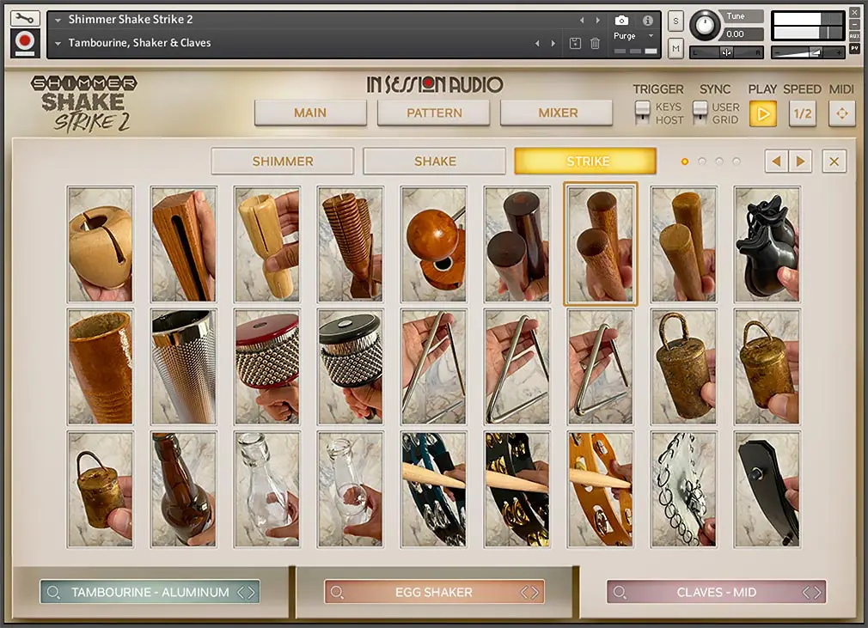The image size is (868, 628).
Task: Open the MIDI drag crosshair icon
Action: (x=842, y=113)
